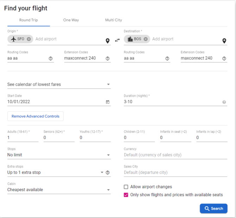Open the Stops dropdown

click(59, 155)
